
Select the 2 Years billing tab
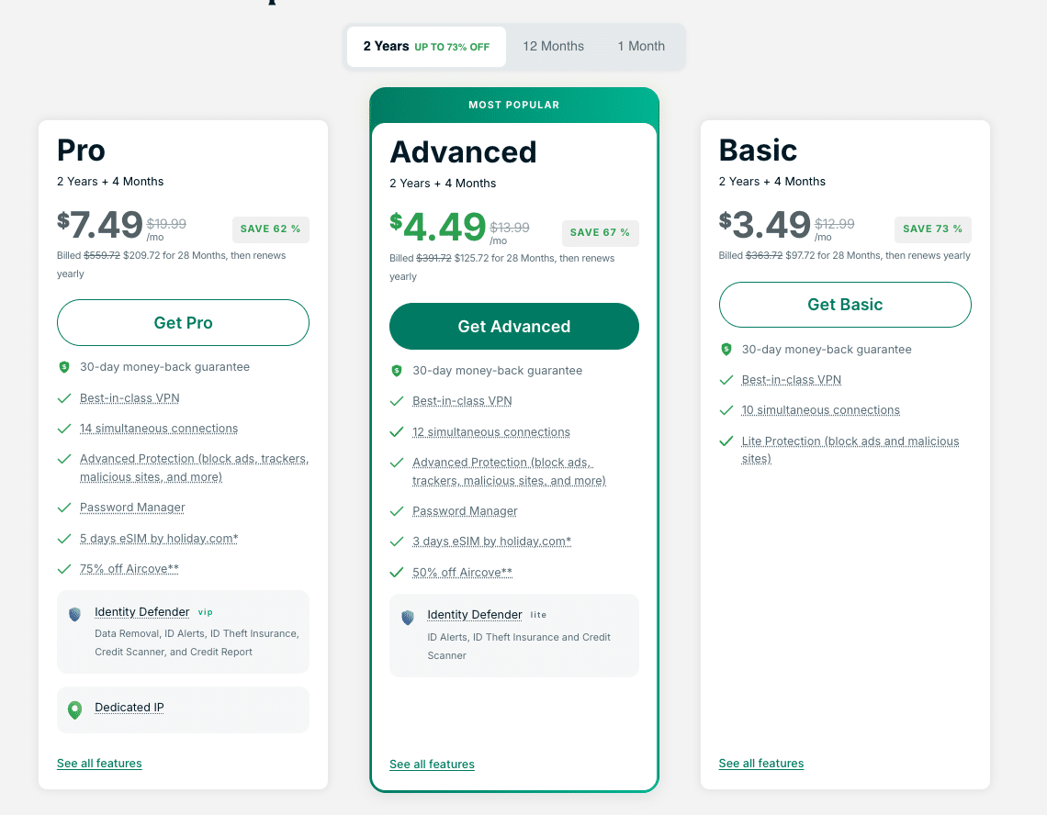point(425,45)
